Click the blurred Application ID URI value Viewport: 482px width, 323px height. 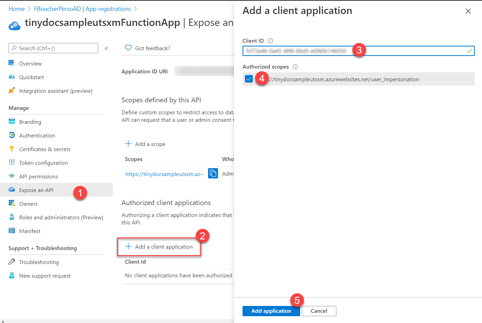click(x=204, y=71)
